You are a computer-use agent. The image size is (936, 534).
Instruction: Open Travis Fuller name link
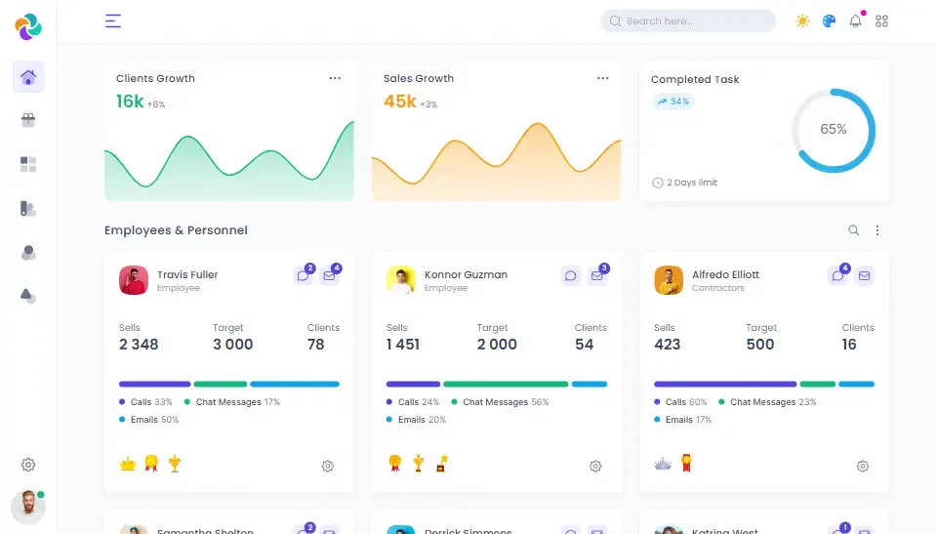187,274
